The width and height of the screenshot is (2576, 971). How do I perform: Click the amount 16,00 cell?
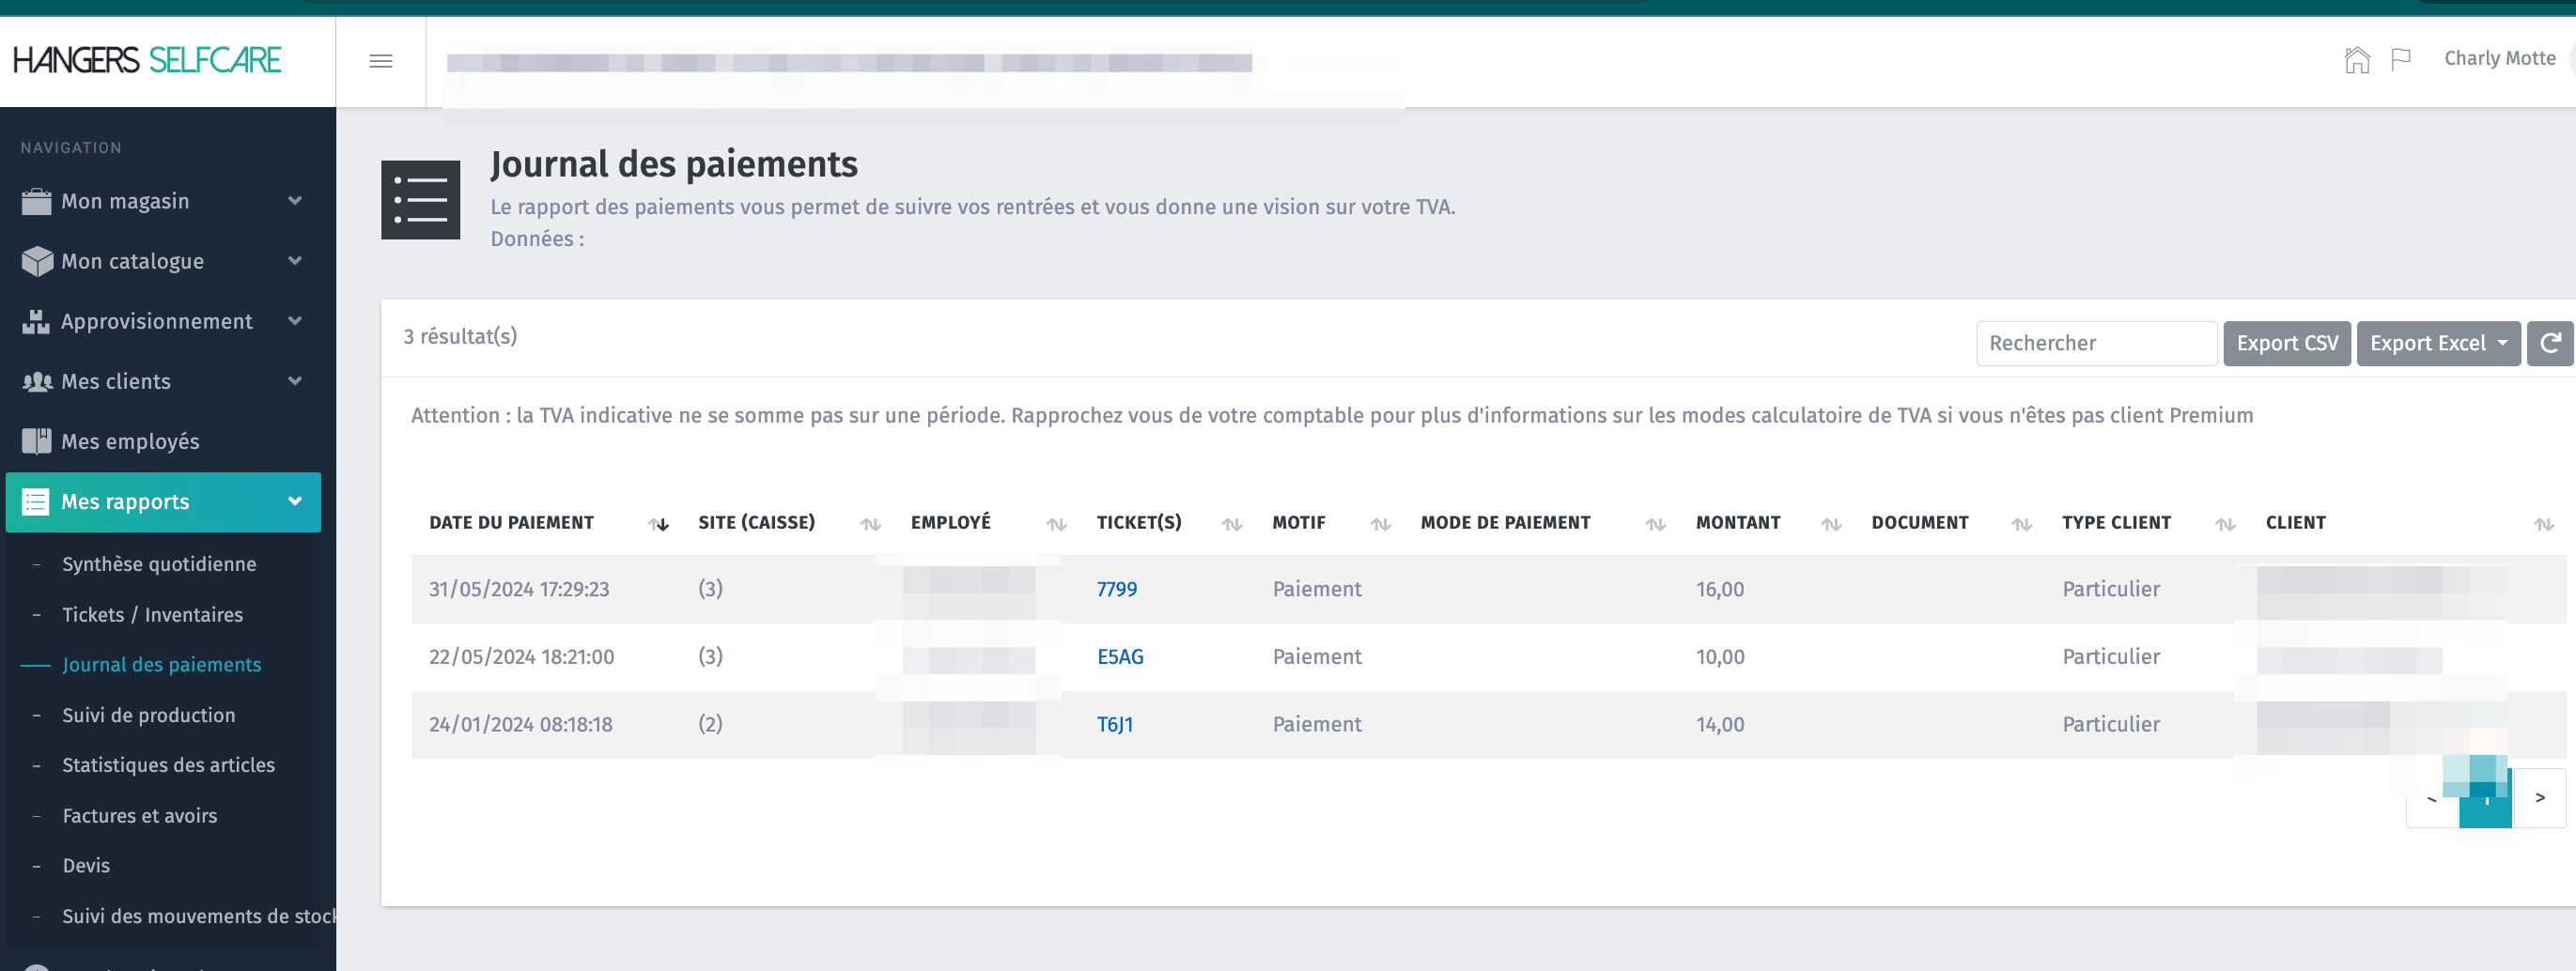pos(1720,589)
